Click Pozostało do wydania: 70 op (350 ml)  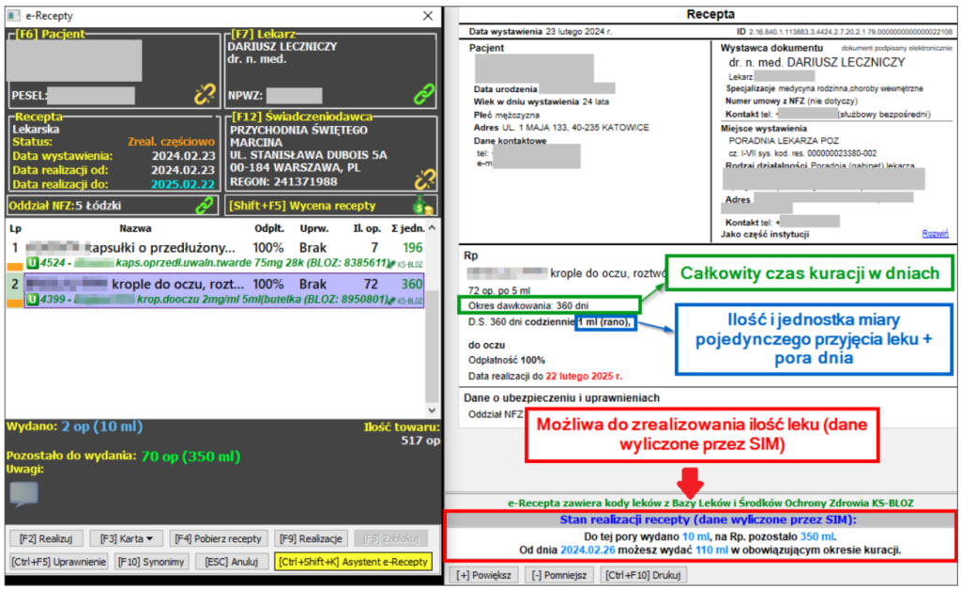click(x=123, y=457)
